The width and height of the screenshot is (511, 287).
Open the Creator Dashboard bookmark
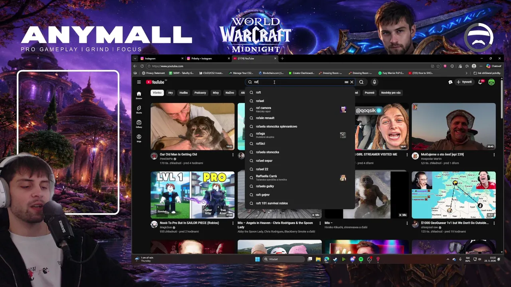pos(301,73)
